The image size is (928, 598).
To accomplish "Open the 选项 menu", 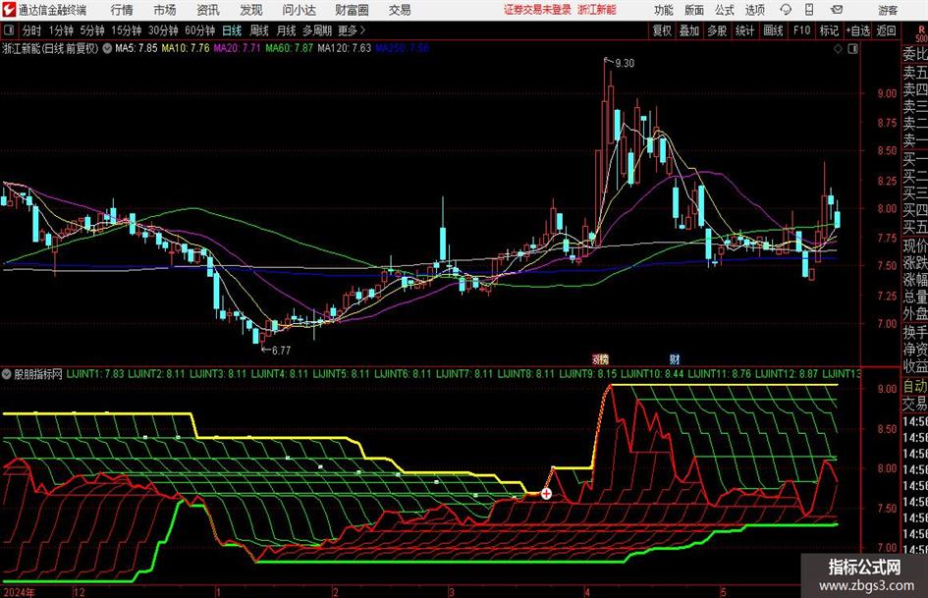I will (x=754, y=10).
